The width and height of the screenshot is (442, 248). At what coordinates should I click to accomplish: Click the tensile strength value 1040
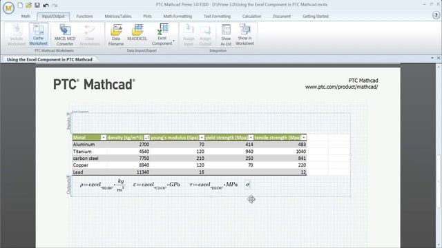pyautogui.click(x=300, y=152)
